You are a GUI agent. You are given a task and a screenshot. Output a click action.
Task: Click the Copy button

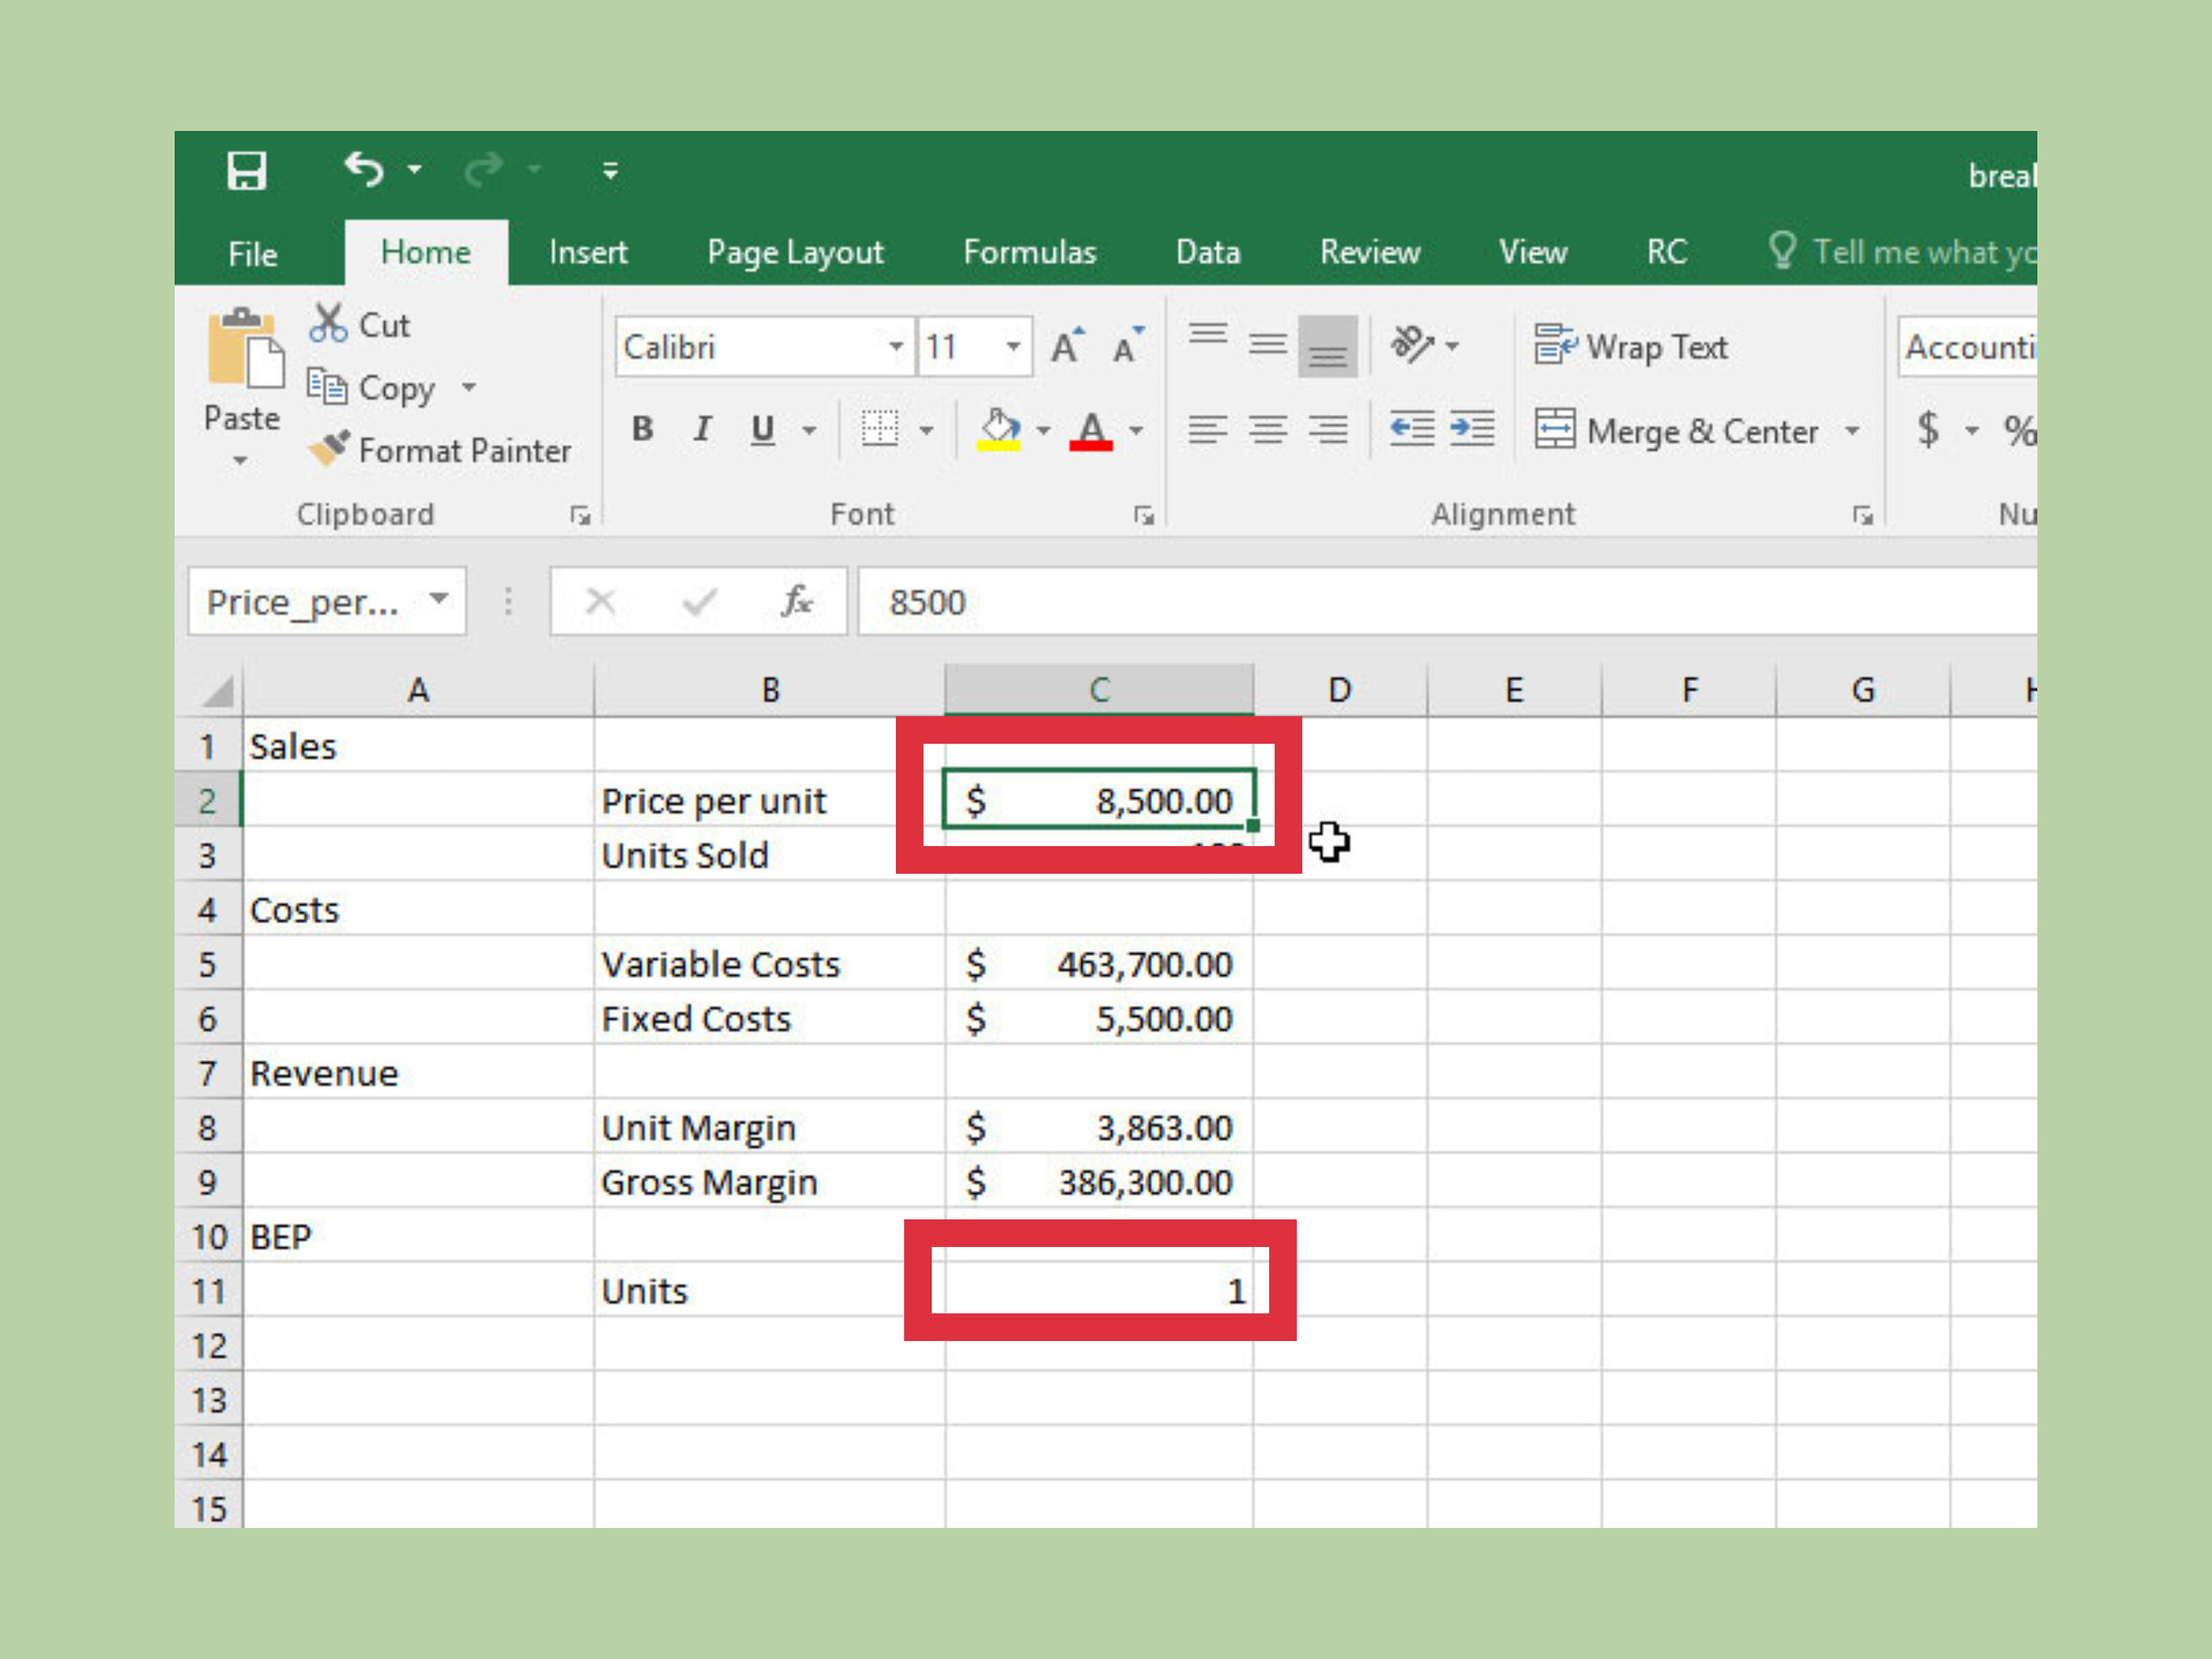372,388
